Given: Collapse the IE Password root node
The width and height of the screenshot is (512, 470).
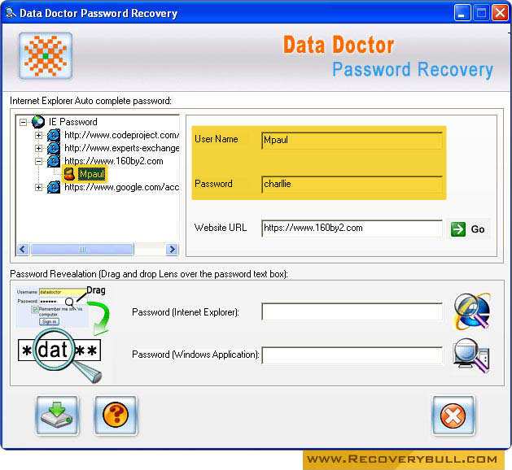Looking at the screenshot, I should (x=23, y=122).
